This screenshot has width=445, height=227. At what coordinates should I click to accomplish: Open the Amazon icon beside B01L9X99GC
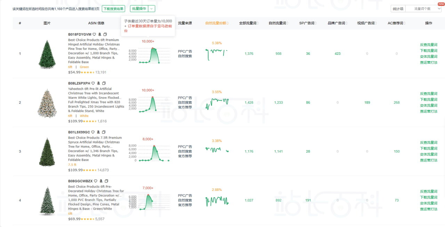point(98,132)
